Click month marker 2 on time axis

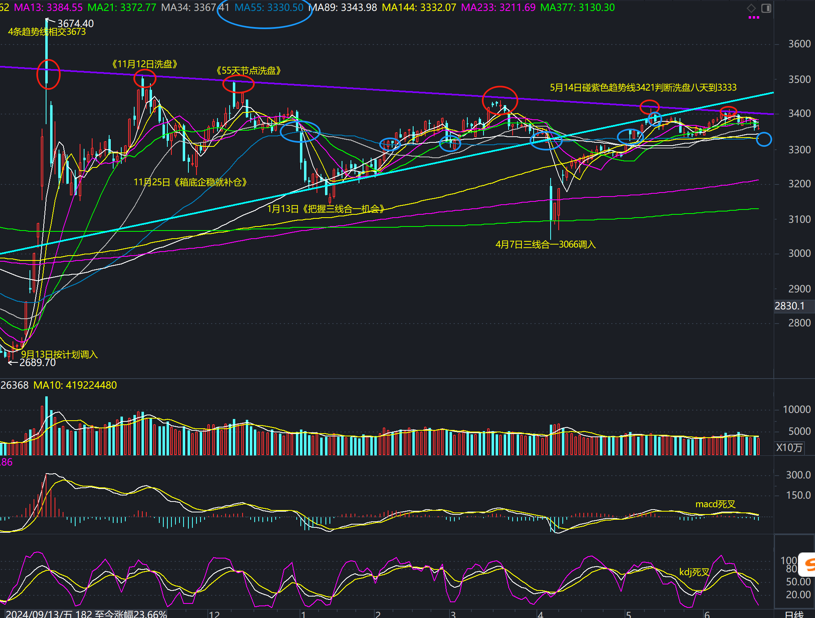click(378, 614)
